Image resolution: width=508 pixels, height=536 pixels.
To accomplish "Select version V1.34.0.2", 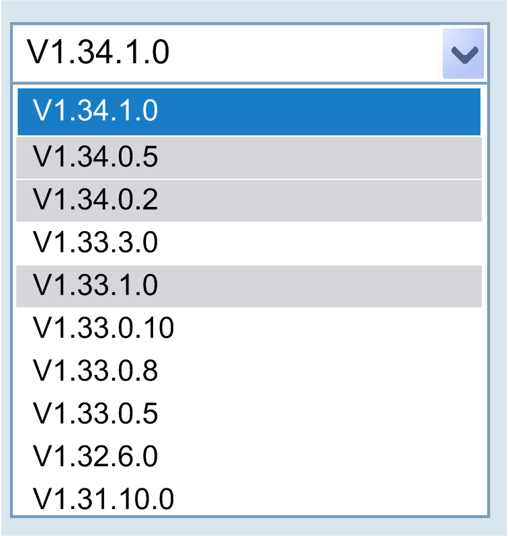I will 249,201.
